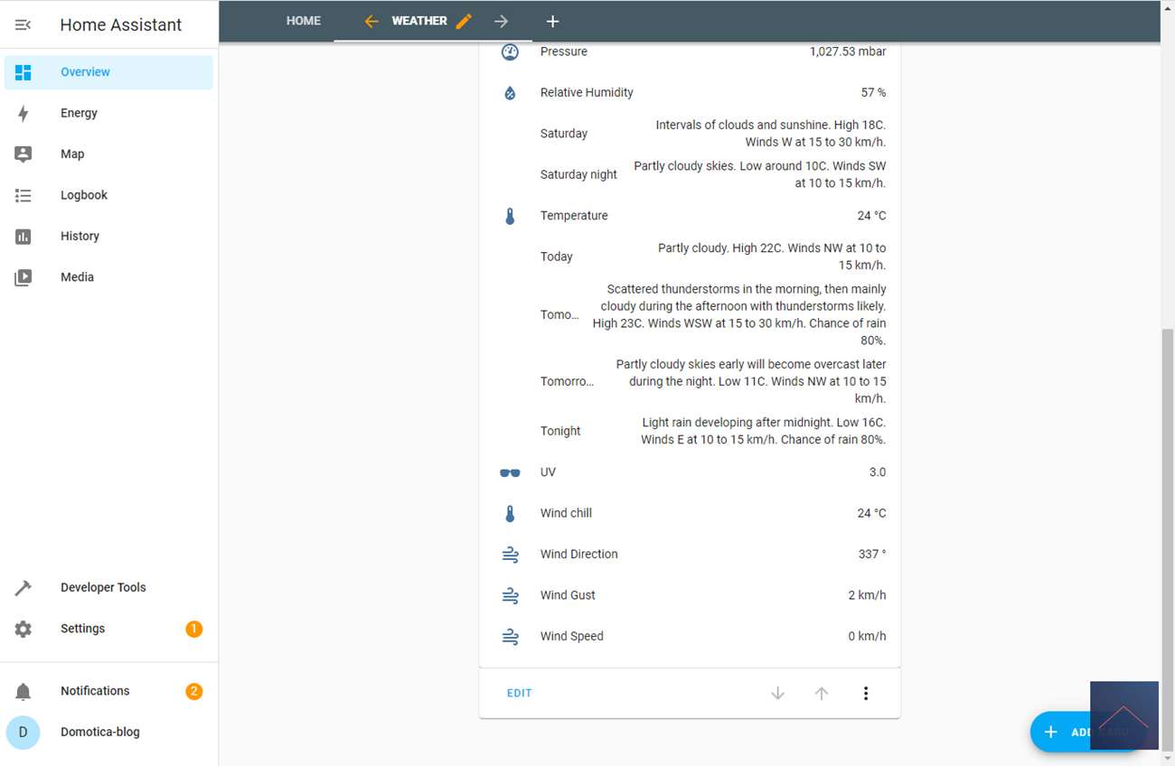Open Notifications panel with bell icon
The image size is (1175, 766).
[23, 691]
